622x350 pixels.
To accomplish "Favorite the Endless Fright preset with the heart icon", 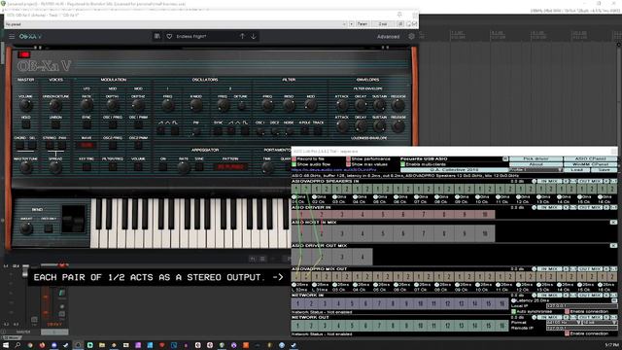I will (x=169, y=37).
